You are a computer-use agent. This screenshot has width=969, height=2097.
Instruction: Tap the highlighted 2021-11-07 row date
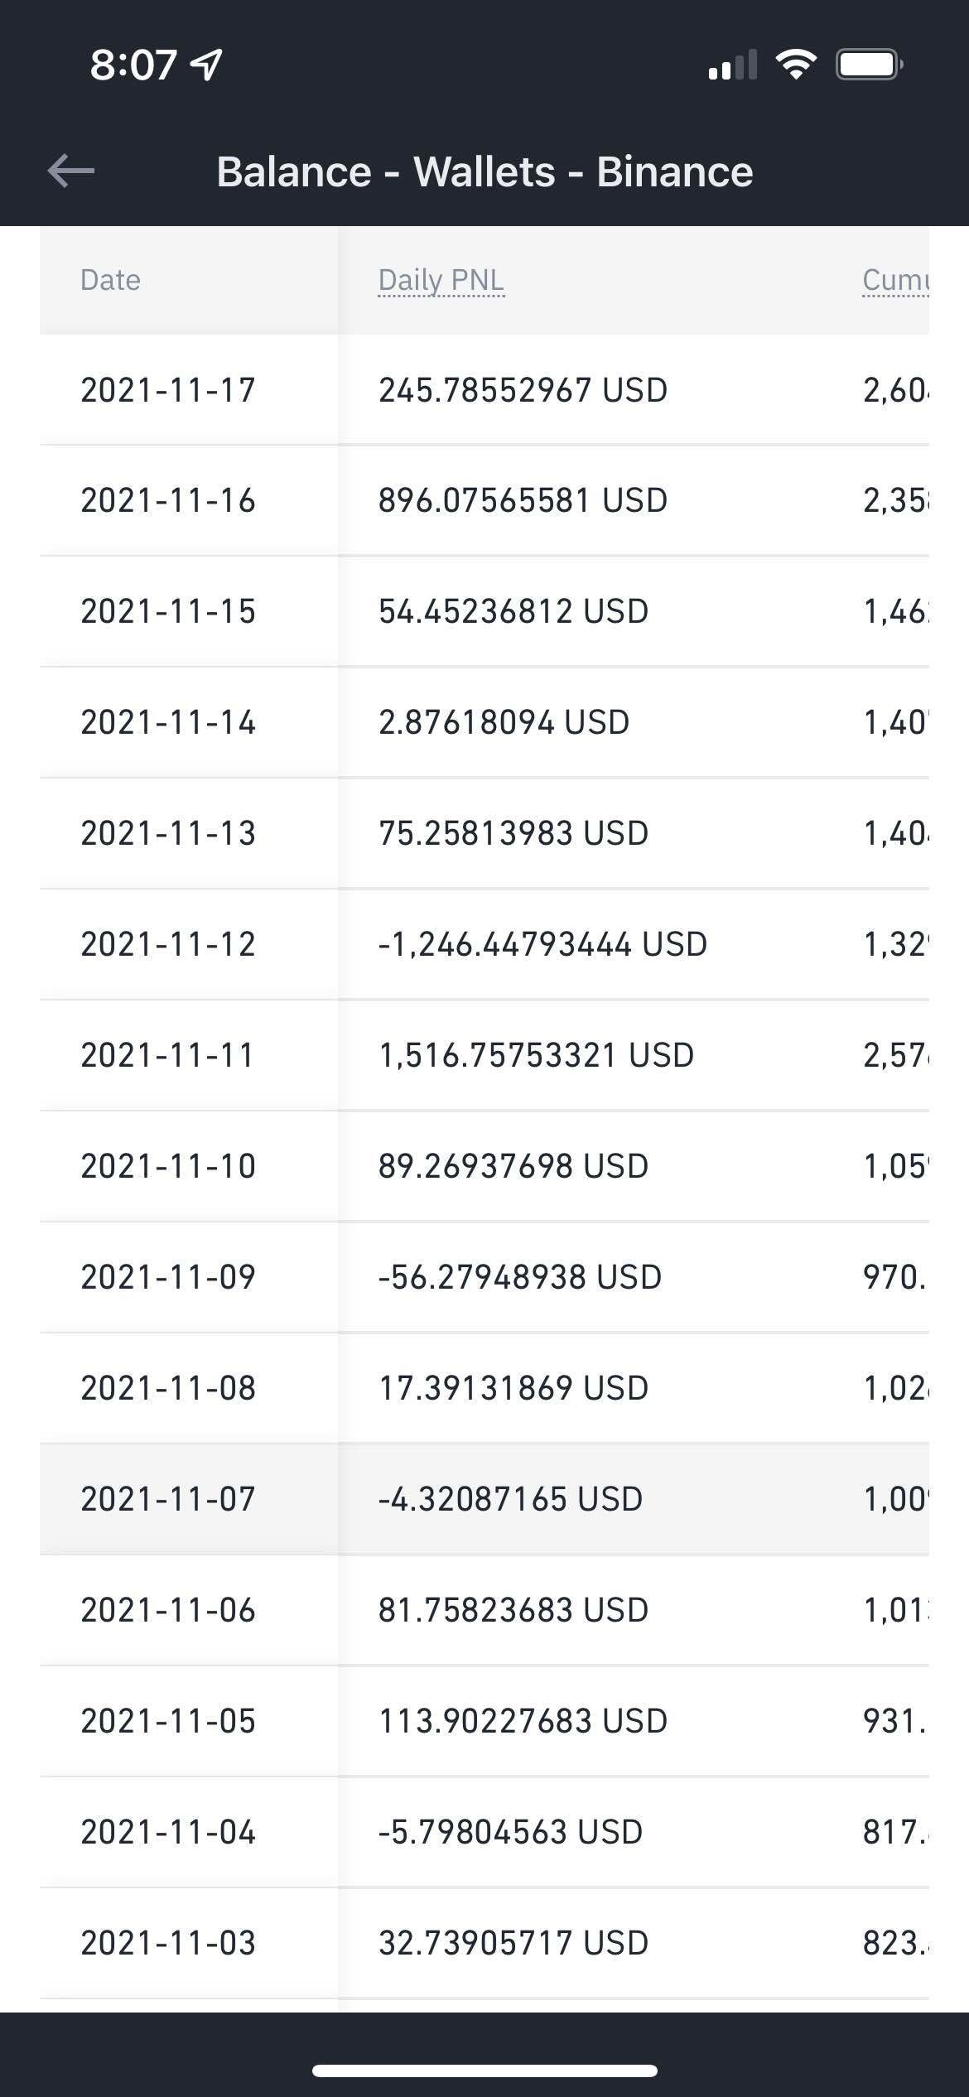[168, 1499]
